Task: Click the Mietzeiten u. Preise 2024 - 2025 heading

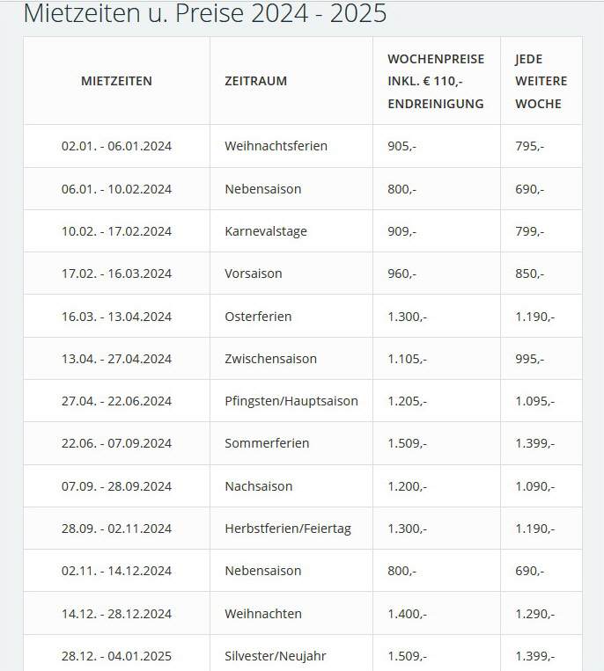Action: pos(205,13)
